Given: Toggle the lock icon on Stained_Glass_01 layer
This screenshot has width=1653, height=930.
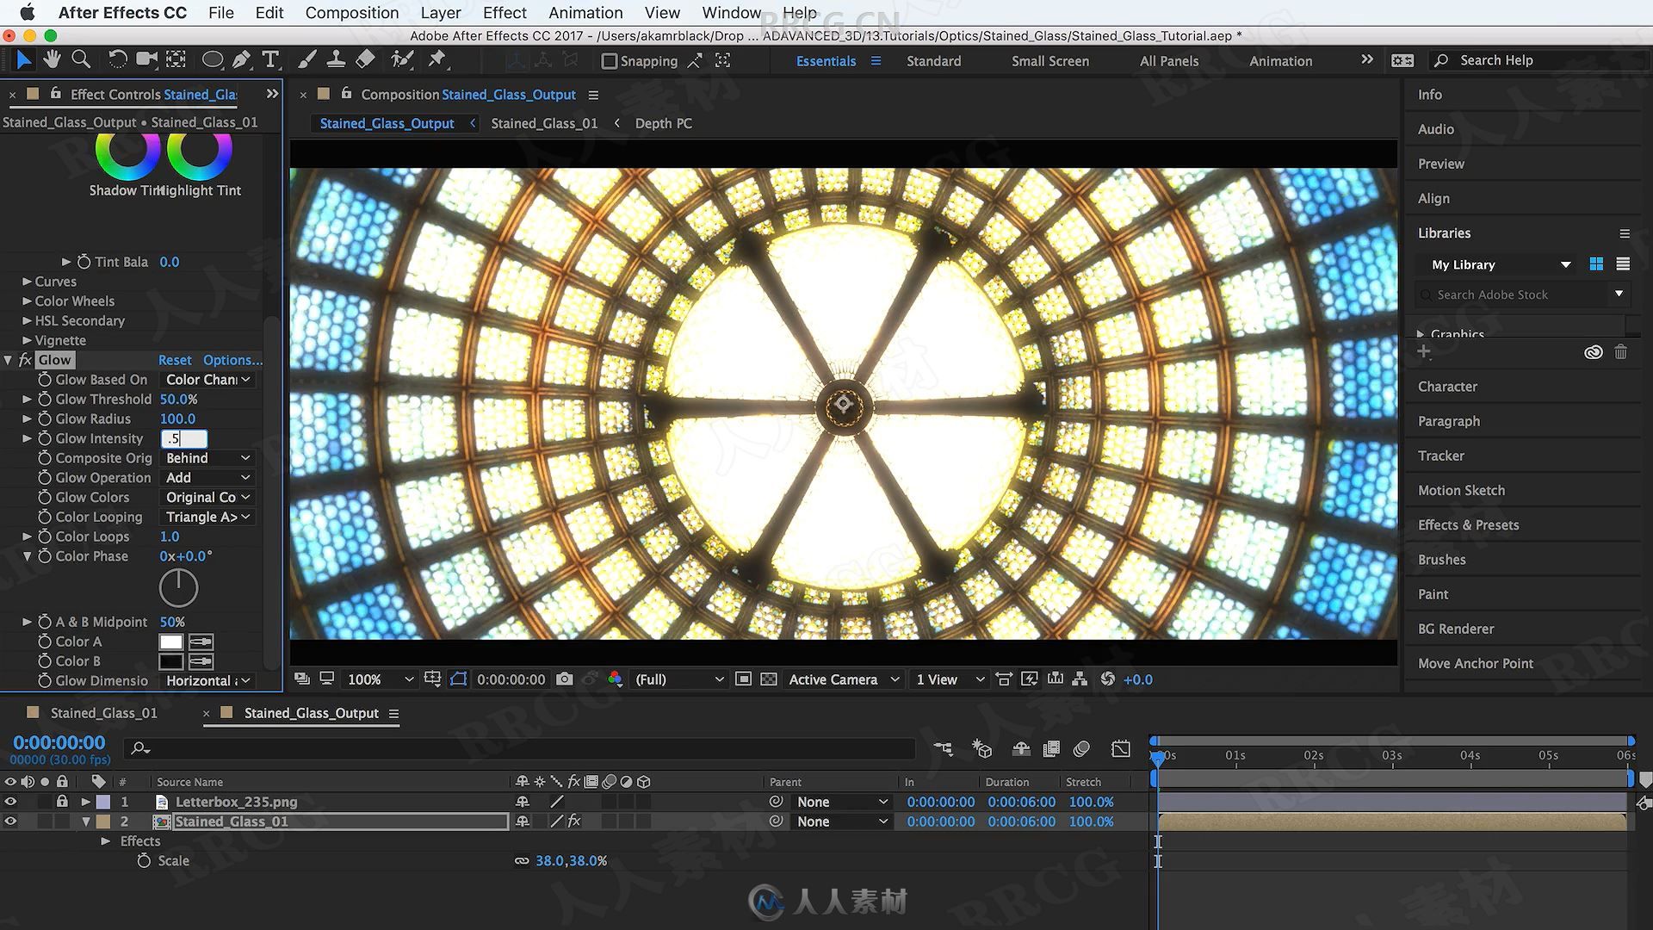Looking at the screenshot, I should coord(61,821).
